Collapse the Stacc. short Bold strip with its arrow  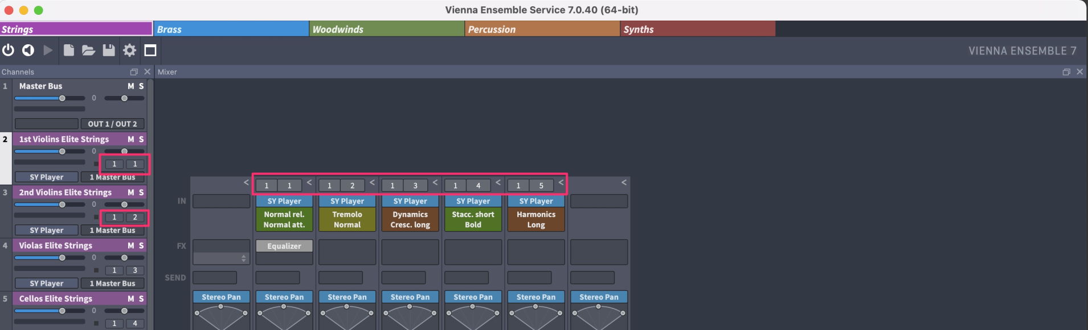[498, 182]
